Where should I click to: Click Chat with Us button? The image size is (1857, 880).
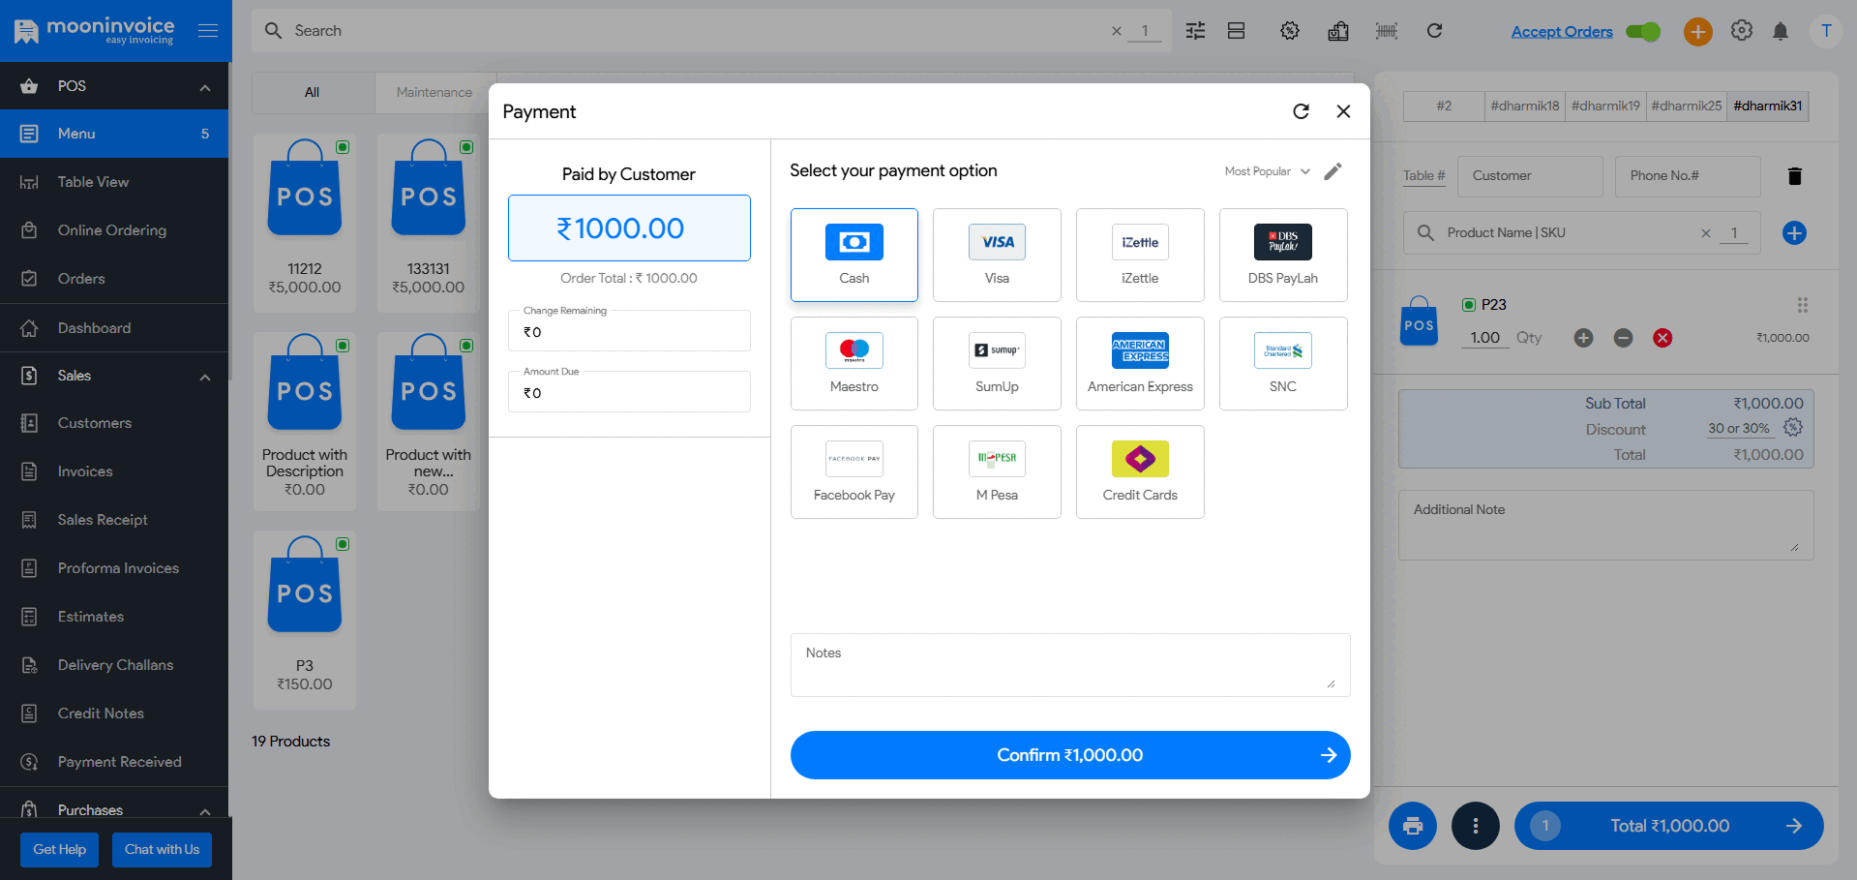pos(162,850)
